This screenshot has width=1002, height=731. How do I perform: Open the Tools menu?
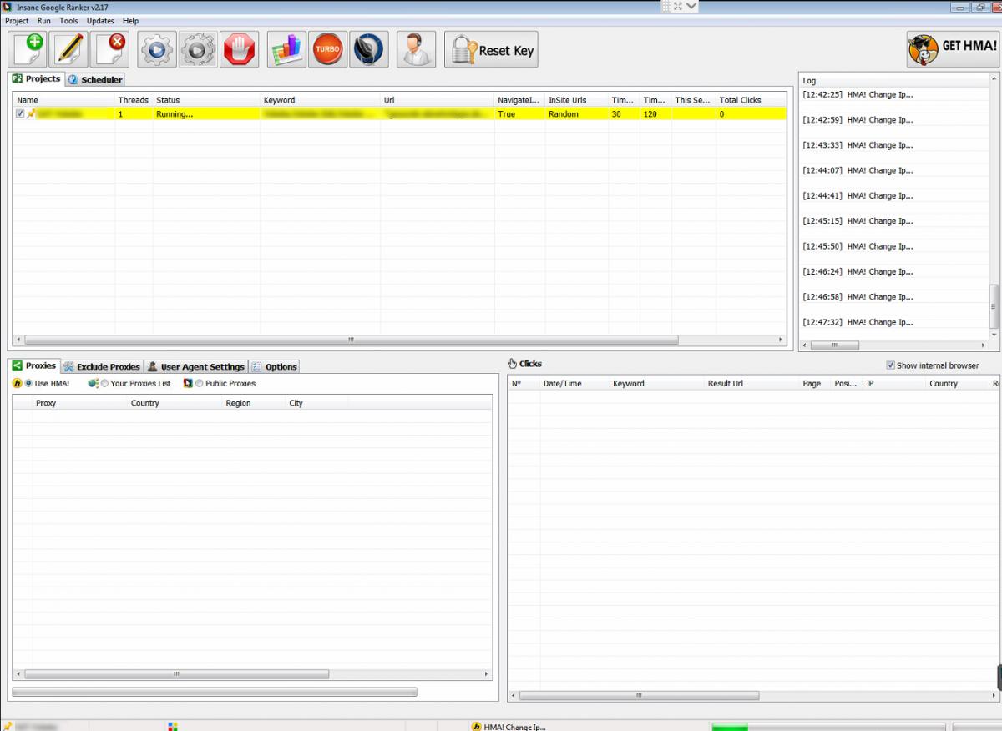tap(68, 21)
